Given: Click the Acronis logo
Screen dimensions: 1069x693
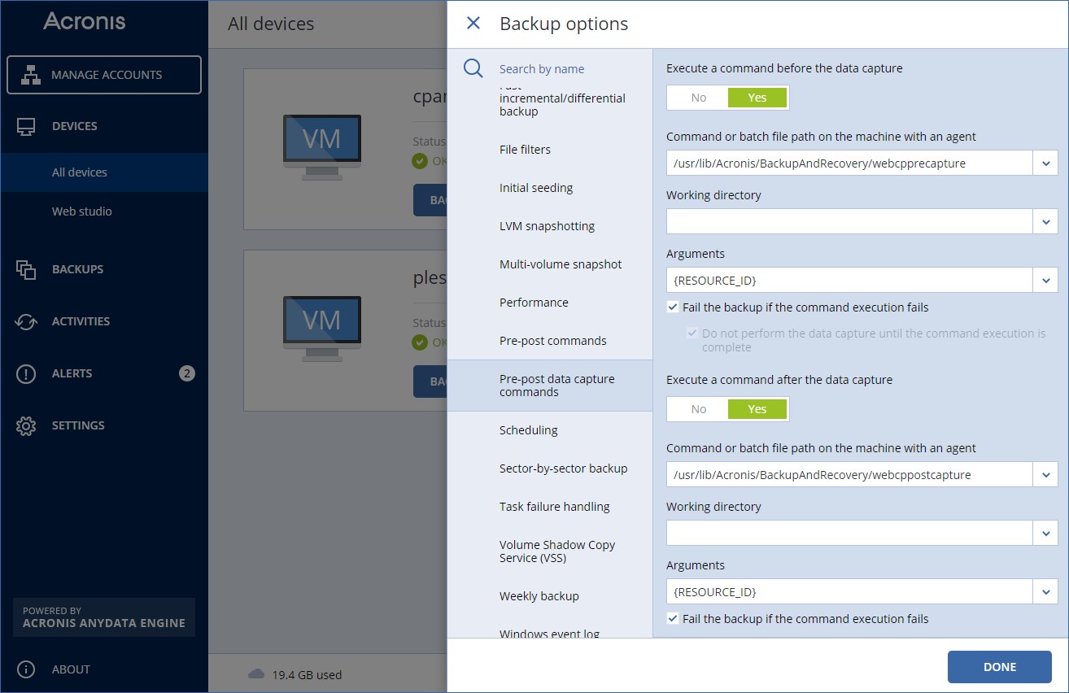Looking at the screenshot, I should 85,20.
